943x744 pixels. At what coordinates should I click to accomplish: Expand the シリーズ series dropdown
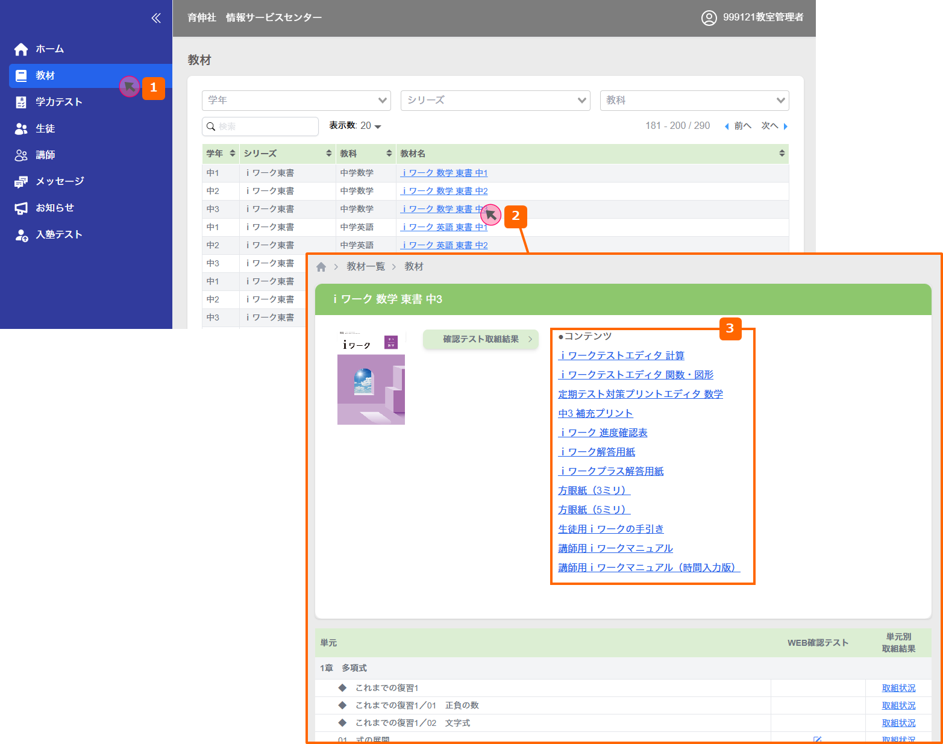point(495,101)
